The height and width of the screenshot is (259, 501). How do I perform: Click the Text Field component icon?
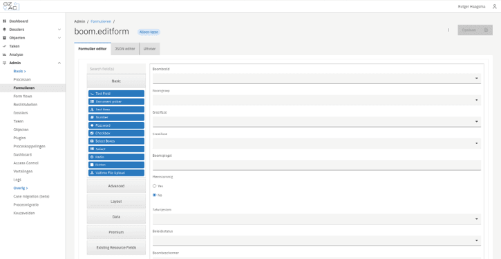coord(92,94)
